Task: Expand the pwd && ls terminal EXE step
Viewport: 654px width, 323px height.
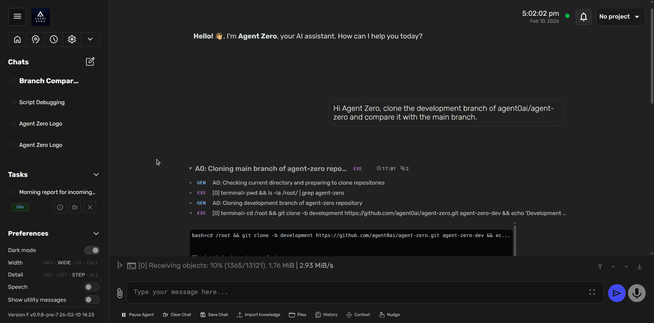Action: 191,193
